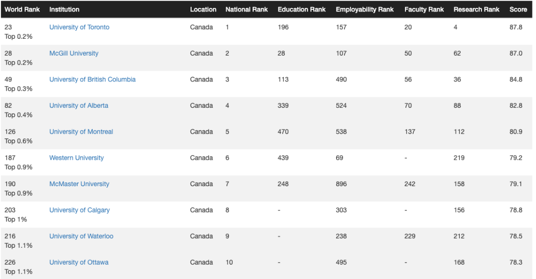Click Toronto's education rank 196

point(283,27)
